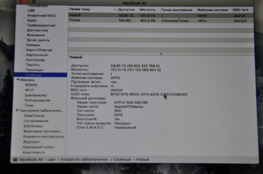Click Новый in the path bar
263x174 pixels.
click(142, 160)
